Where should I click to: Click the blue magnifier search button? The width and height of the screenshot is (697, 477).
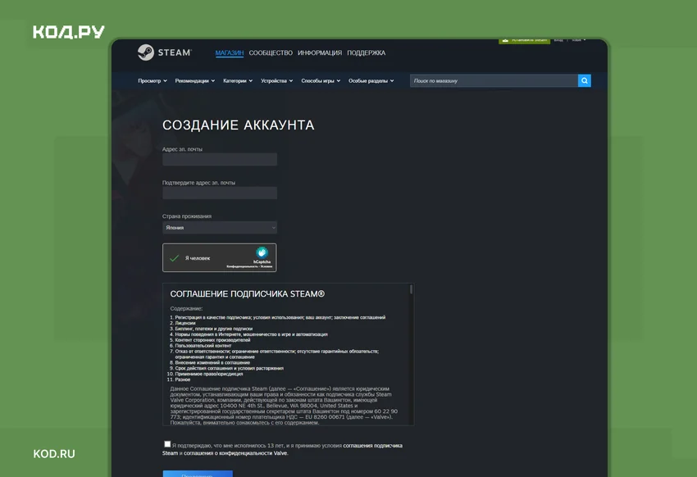pyautogui.click(x=584, y=81)
